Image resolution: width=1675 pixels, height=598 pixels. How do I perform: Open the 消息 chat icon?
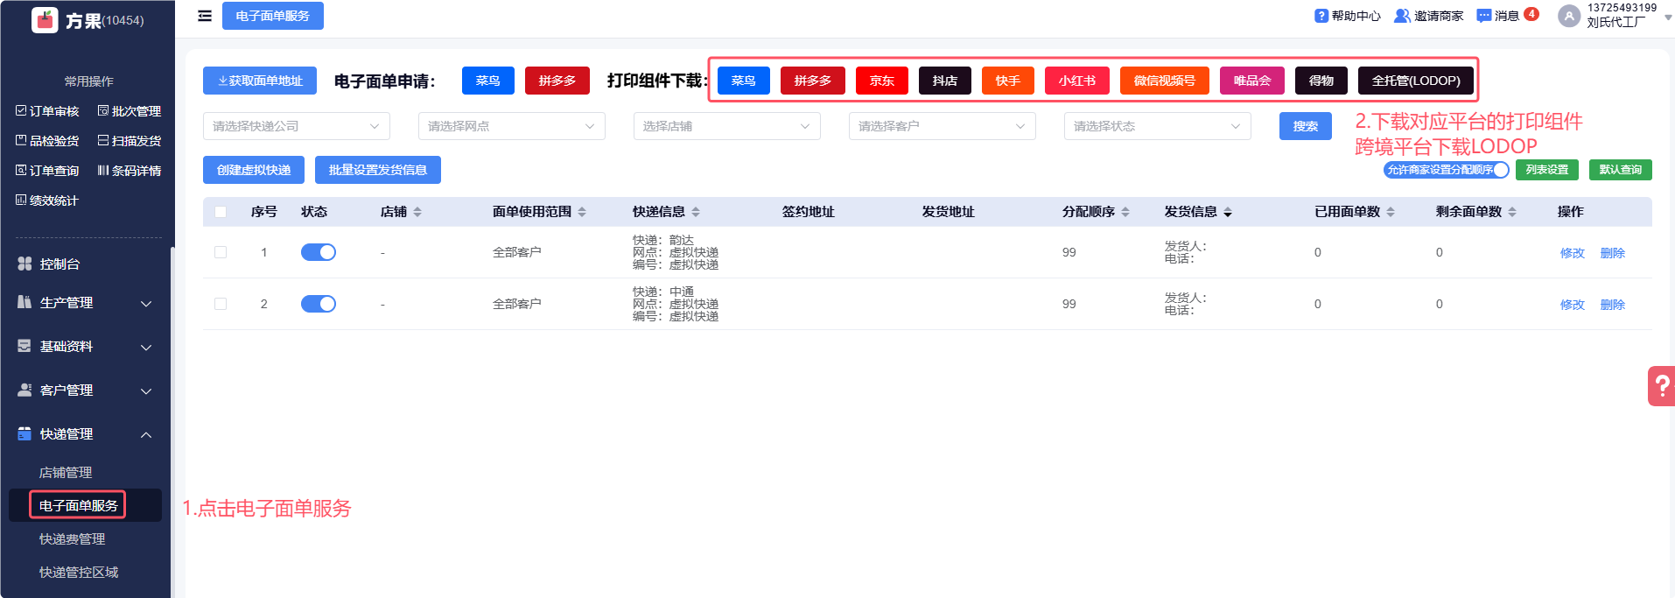(x=1484, y=16)
